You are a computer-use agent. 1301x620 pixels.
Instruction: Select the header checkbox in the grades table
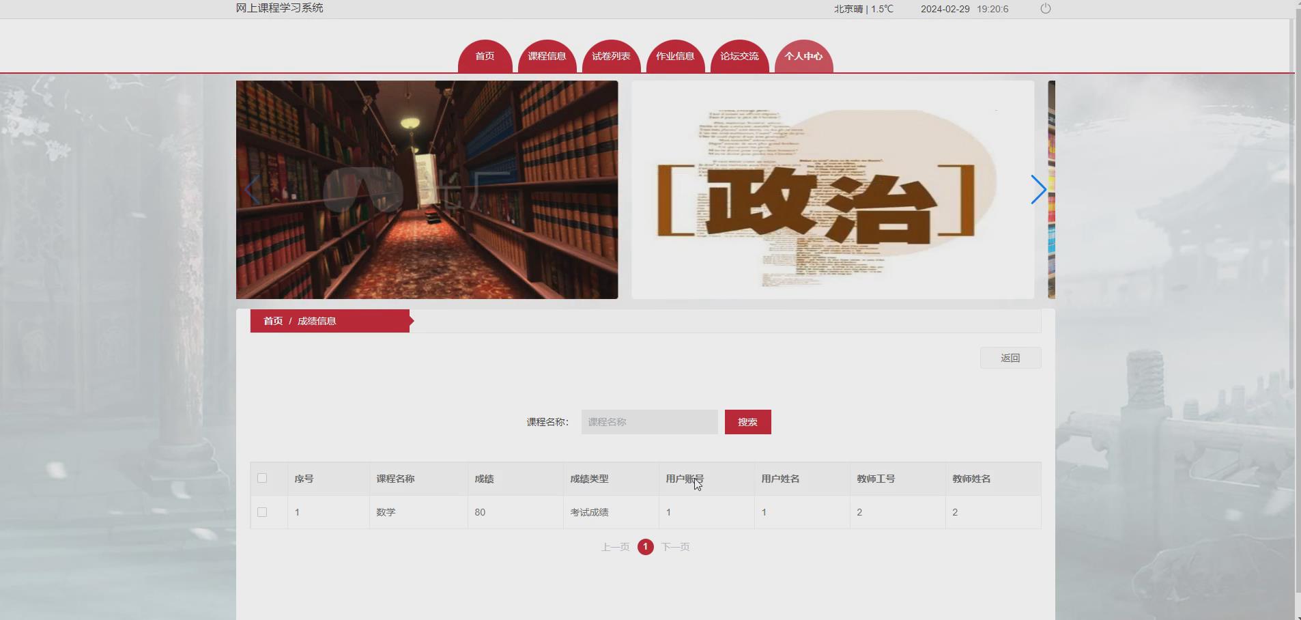pyautogui.click(x=262, y=478)
